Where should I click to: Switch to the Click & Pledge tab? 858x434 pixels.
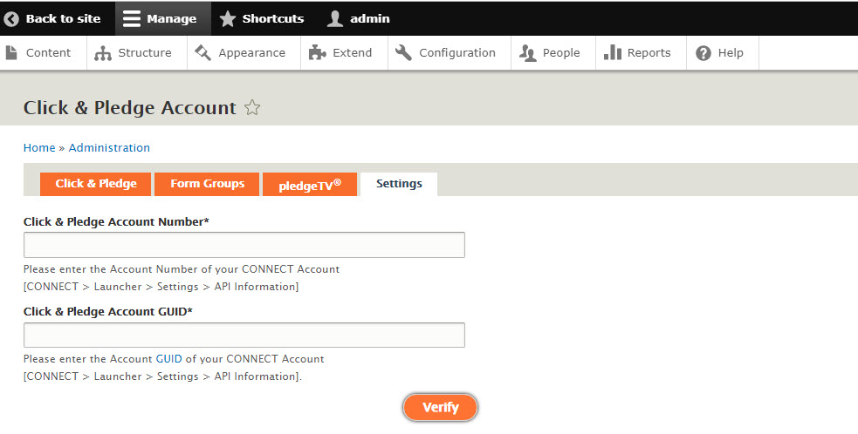click(x=96, y=184)
